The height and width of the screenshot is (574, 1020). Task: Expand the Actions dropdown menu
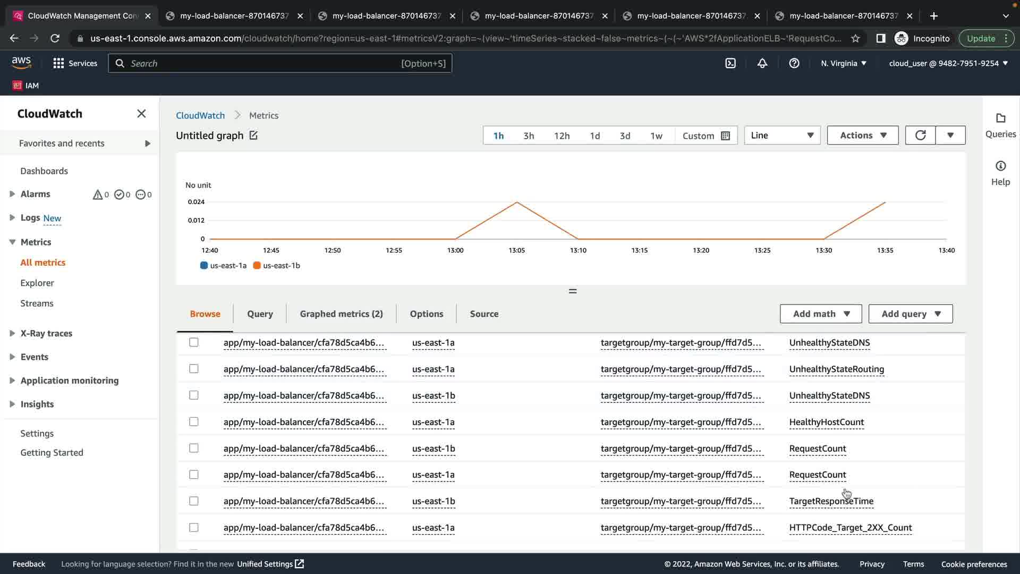863,136
